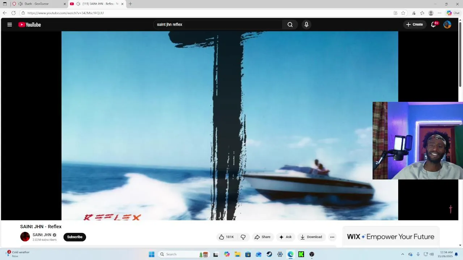Open browser profile icon
Viewport: 463px width, 260px height.
(x=431, y=13)
